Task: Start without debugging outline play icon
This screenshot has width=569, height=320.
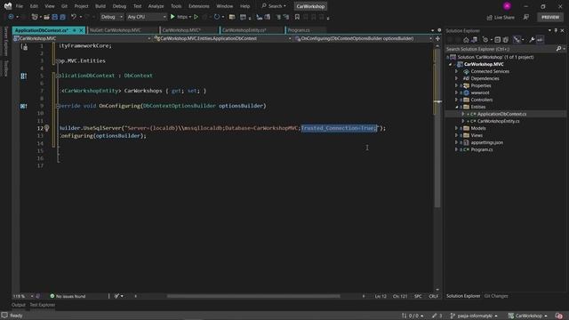Action: (196, 17)
